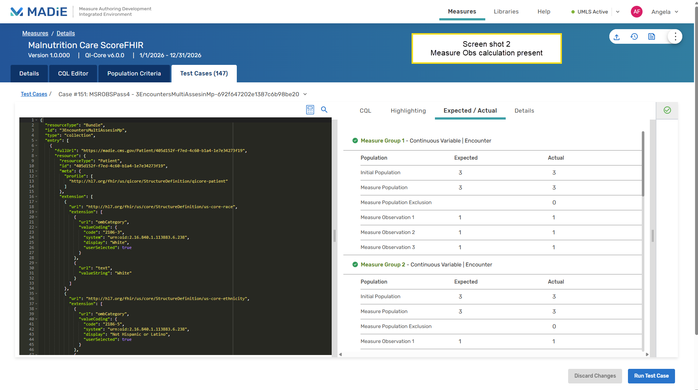Screen dimensions: 698x390
Task: Click the document icon in header toolbar
Action: click(x=652, y=37)
